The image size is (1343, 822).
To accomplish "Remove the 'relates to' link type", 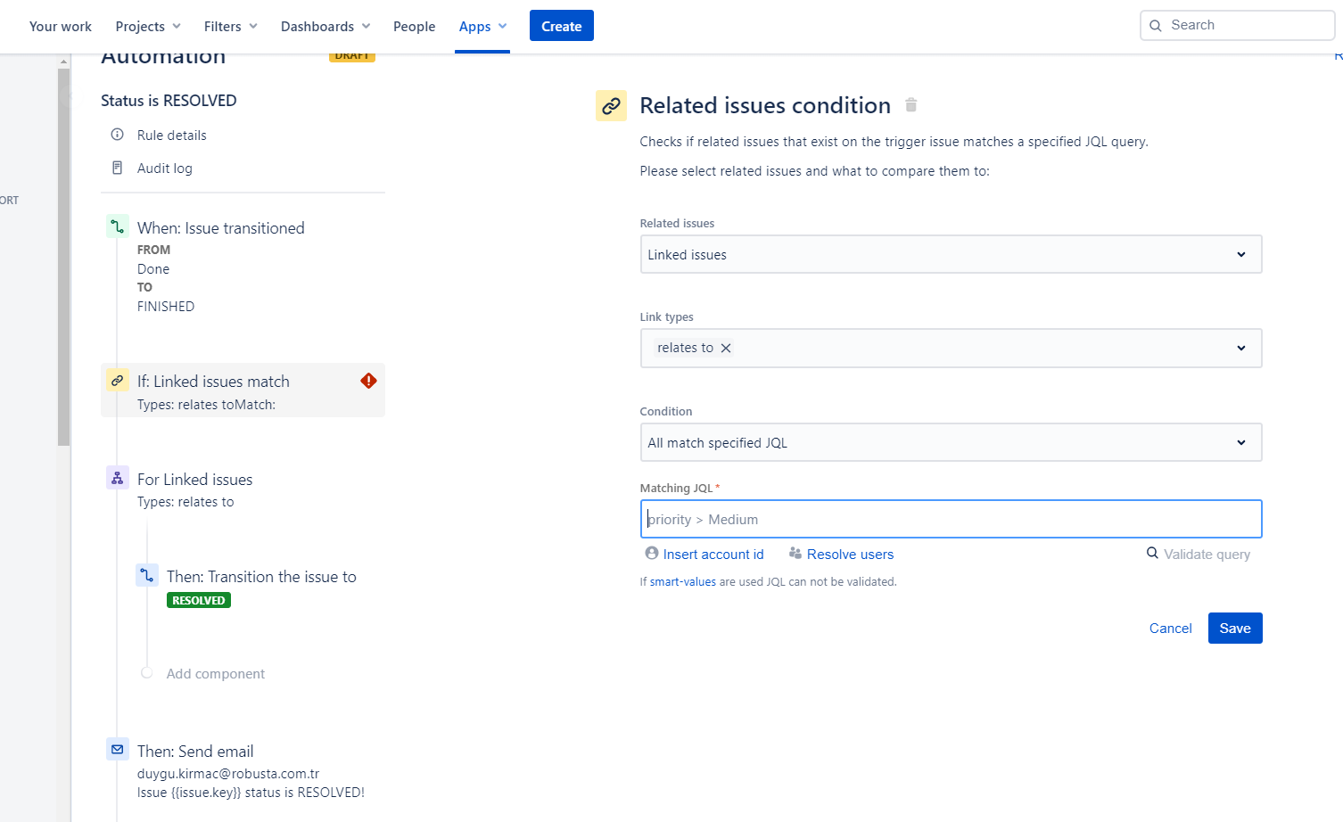I will [726, 349].
